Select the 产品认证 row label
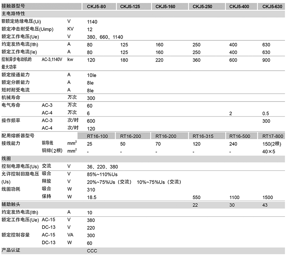This screenshot has width=291, height=261. [11, 250]
